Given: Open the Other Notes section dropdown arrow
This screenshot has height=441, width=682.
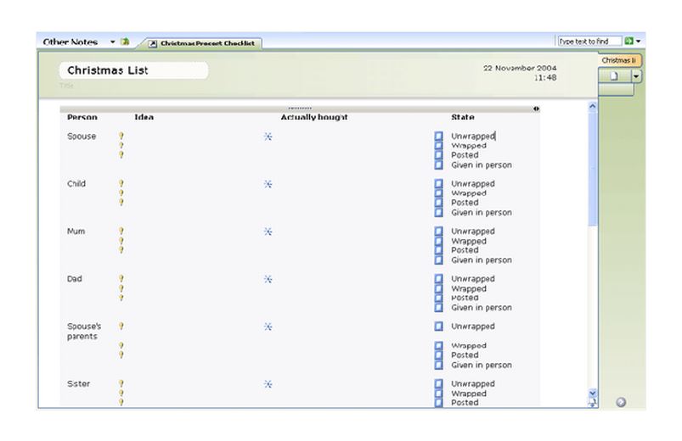Looking at the screenshot, I should (x=113, y=42).
